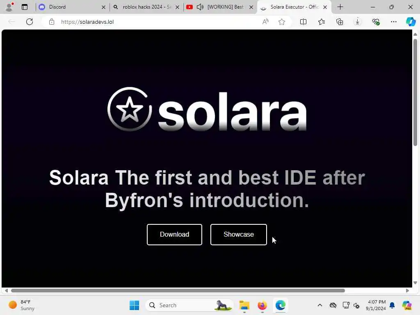
Task: Click the Showcase button
Action: (238, 234)
